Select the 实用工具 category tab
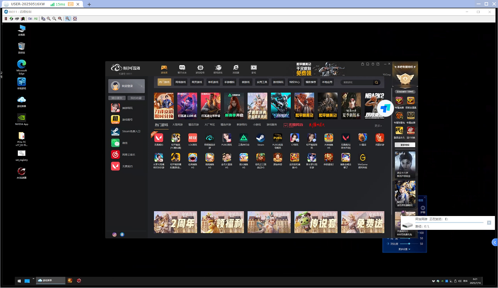 click(262, 82)
